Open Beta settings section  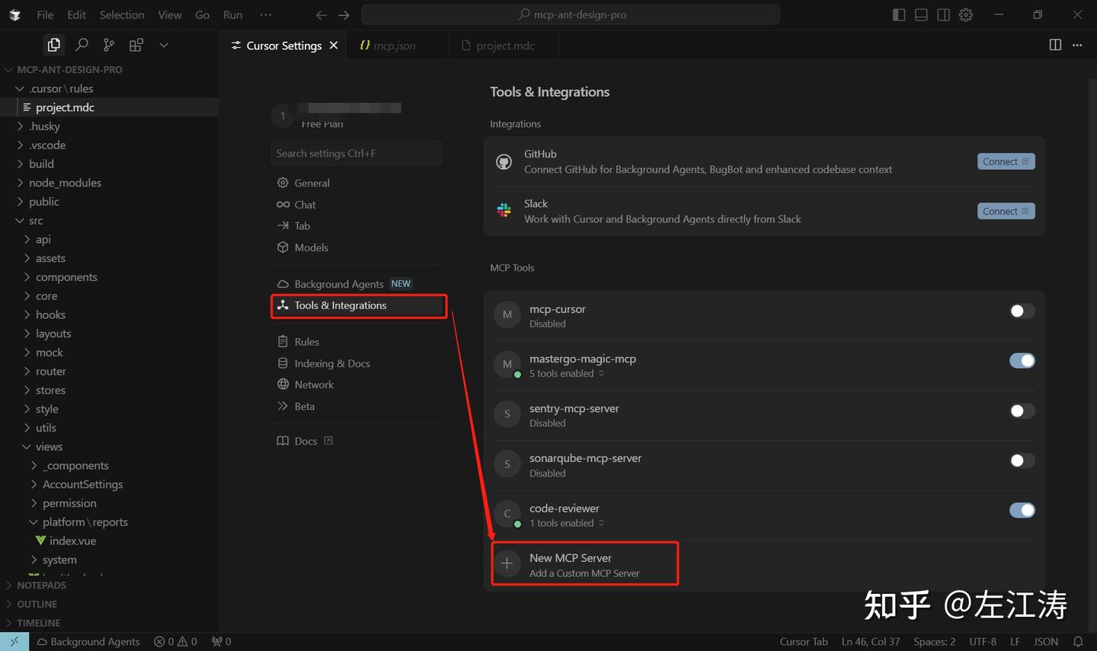point(296,407)
